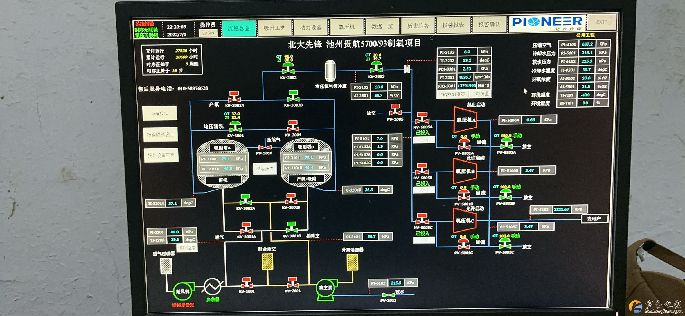
Task: Select the 常压氧气缓冲罐 tank icon
Action: pos(330,71)
